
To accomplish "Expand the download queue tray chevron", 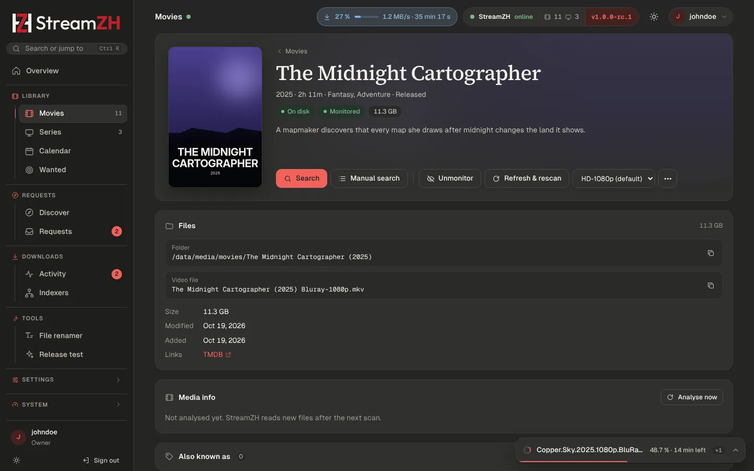I will pyautogui.click(x=736, y=450).
